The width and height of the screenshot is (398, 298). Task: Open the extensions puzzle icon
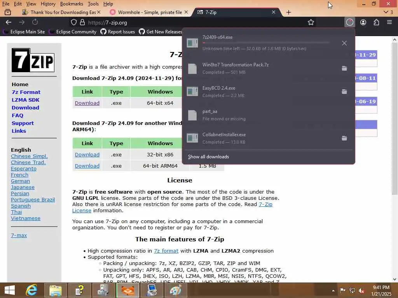click(376, 22)
